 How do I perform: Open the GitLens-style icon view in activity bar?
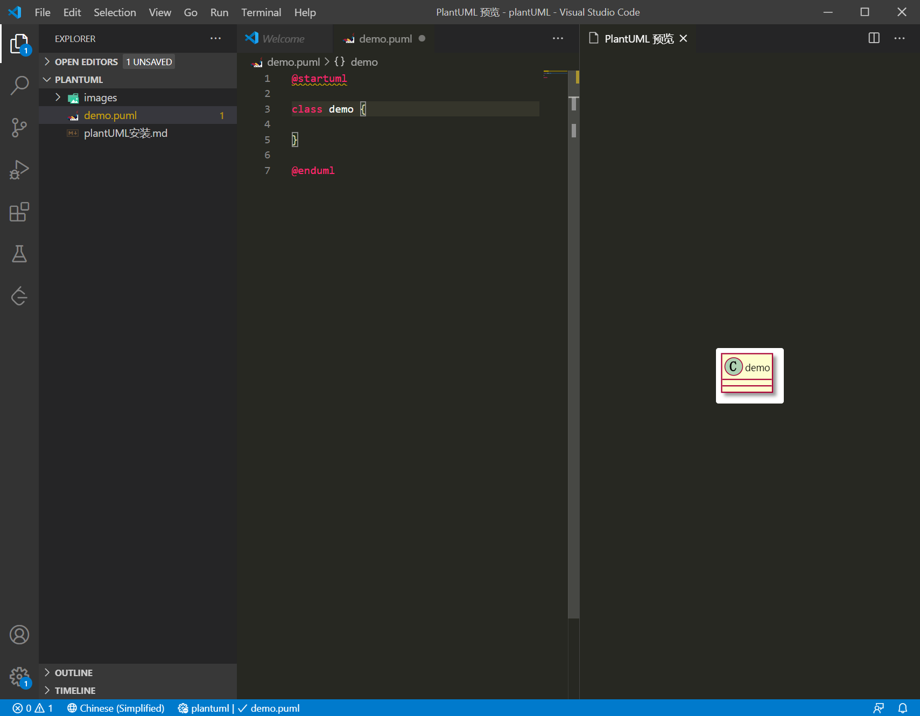tap(19, 296)
